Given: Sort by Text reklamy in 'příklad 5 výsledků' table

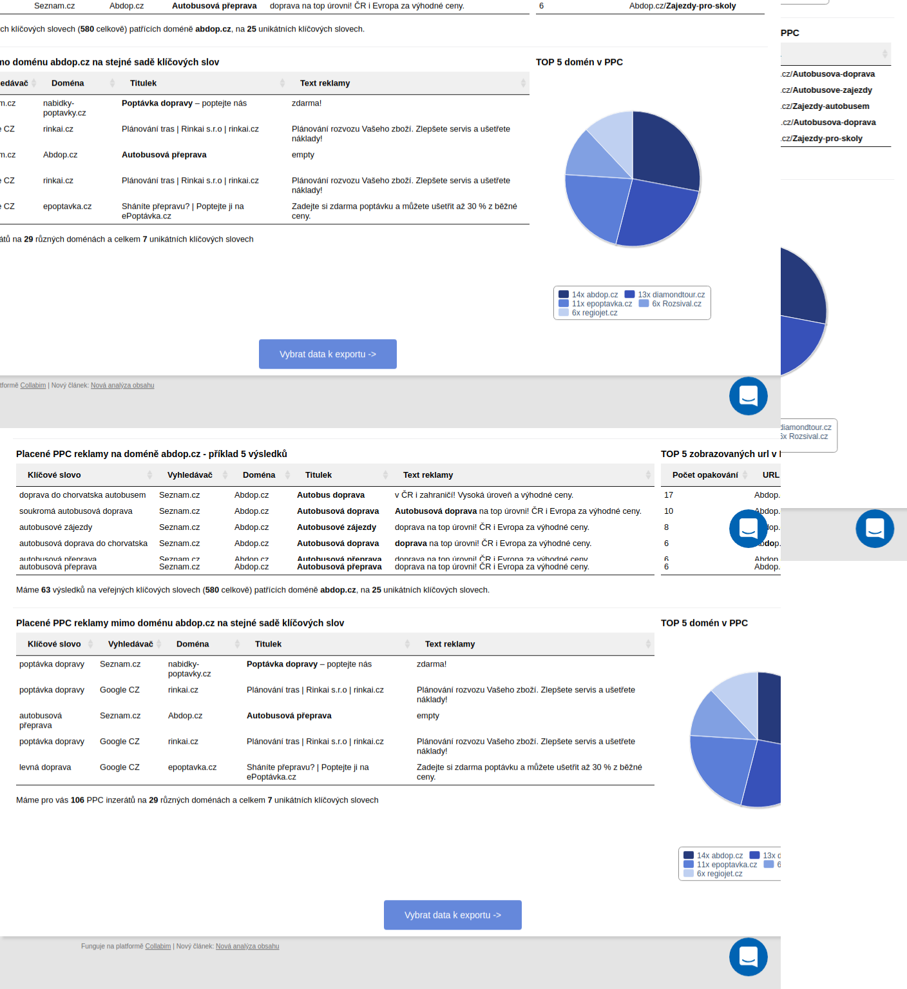Looking at the screenshot, I should (x=648, y=475).
